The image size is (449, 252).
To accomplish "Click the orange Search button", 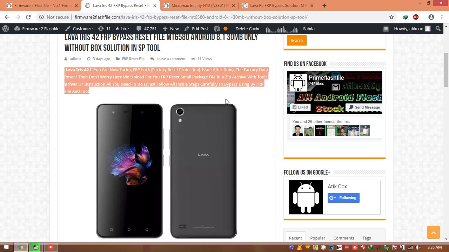I will (296, 41).
